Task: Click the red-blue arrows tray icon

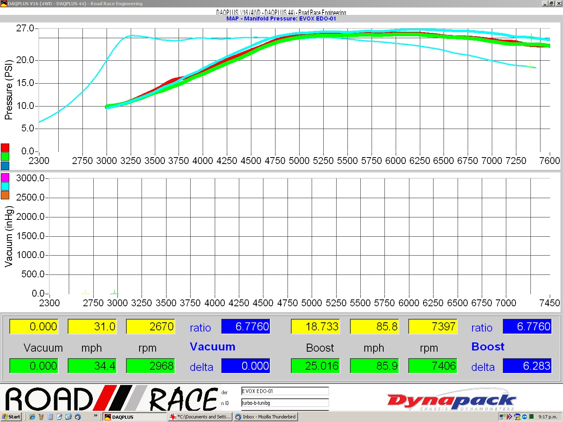Action: point(509,417)
